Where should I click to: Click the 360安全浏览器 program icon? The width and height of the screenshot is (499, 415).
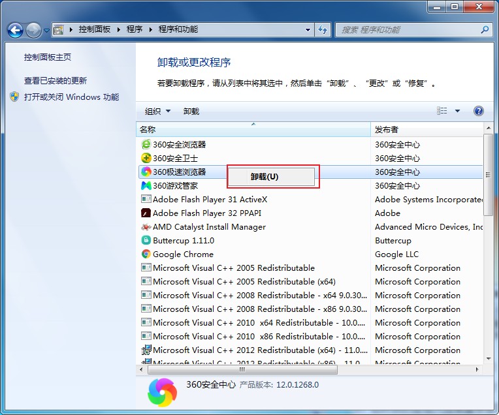click(146, 144)
